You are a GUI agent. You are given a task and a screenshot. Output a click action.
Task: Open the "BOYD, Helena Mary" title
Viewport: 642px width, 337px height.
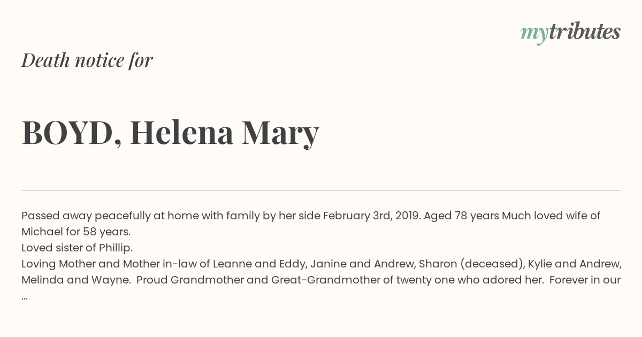pyautogui.click(x=170, y=133)
